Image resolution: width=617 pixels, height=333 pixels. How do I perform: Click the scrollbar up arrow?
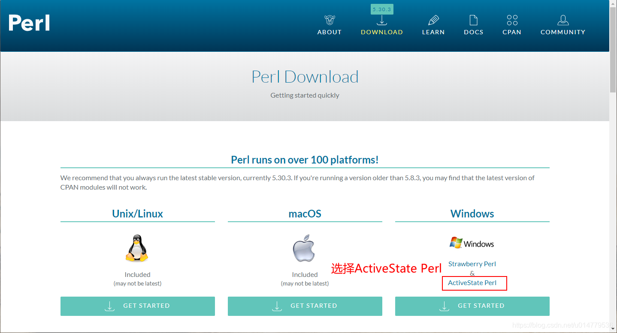(x=613, y=4)
